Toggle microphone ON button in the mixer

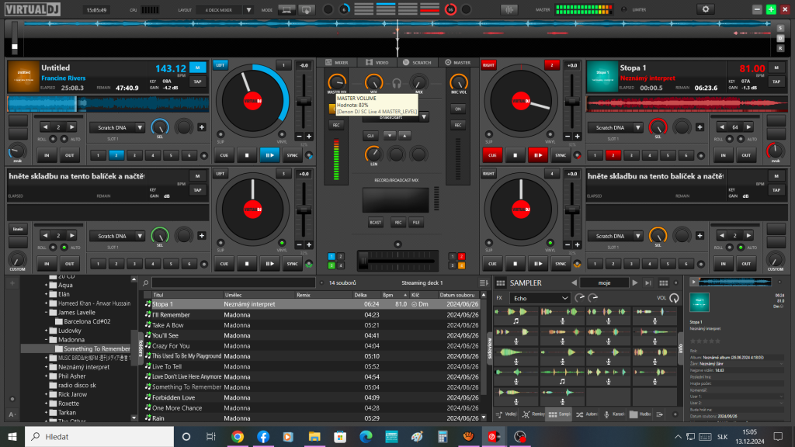tap(457, 109)
